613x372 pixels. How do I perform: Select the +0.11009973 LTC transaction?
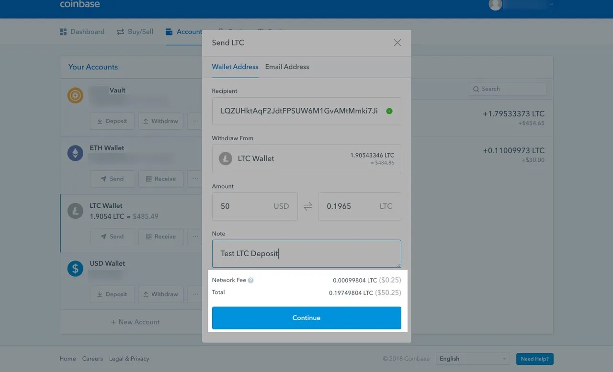482,155
